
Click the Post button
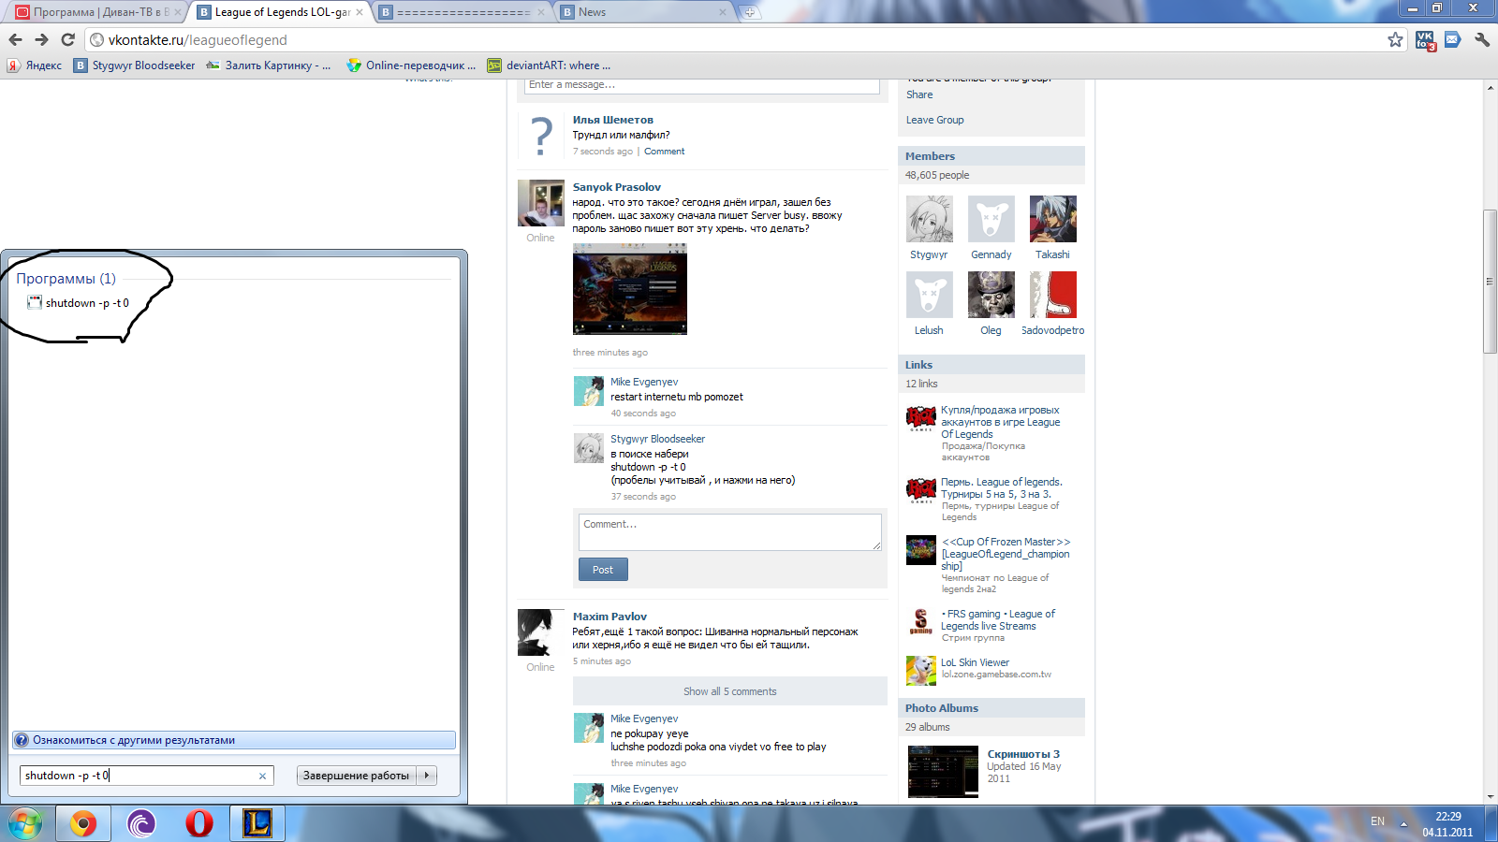click(x=603, y=570)
